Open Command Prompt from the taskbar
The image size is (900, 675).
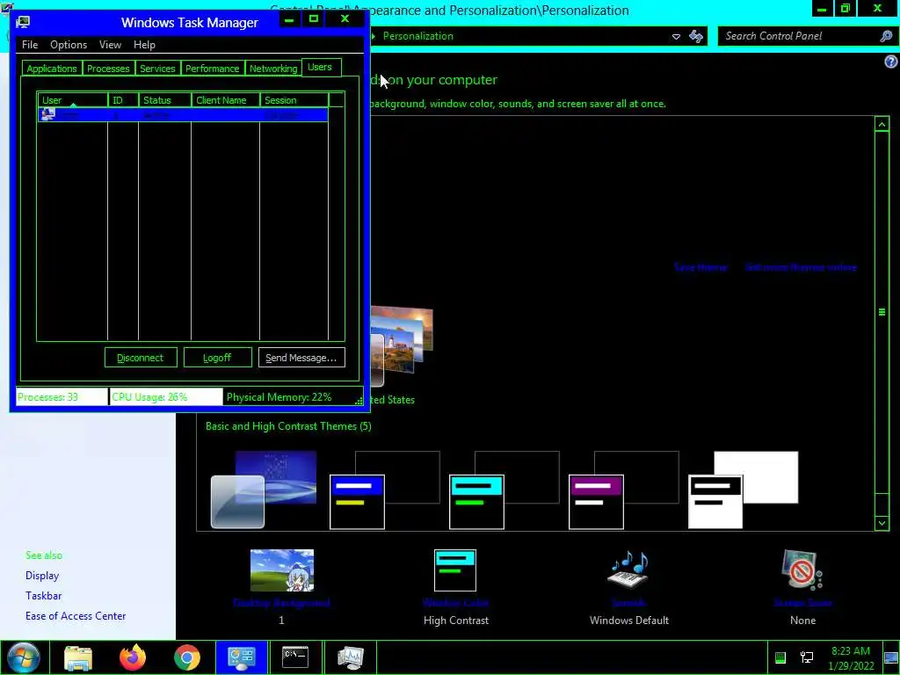[295, 657]
